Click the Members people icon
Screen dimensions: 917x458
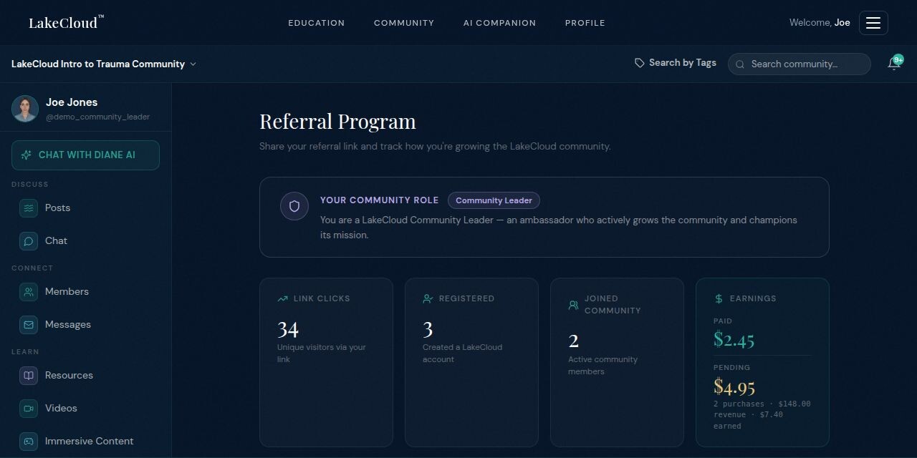(29, 292)
